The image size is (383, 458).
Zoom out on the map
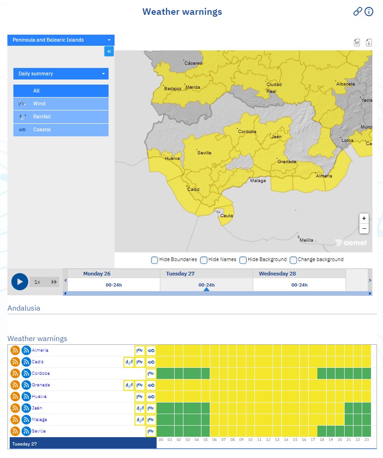click(364, 228)
